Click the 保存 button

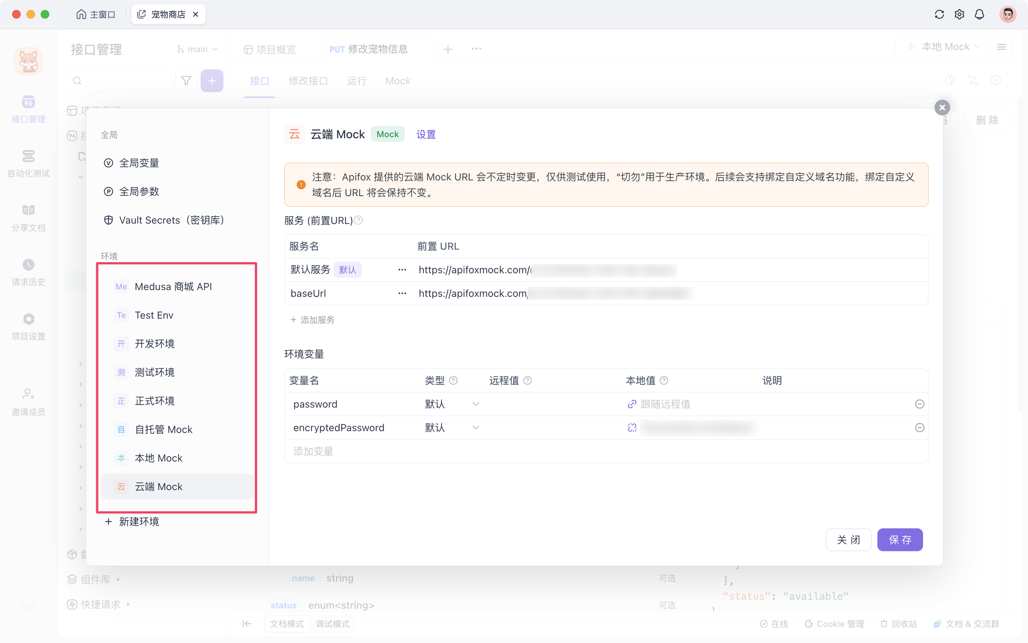(x=900, y=540)
